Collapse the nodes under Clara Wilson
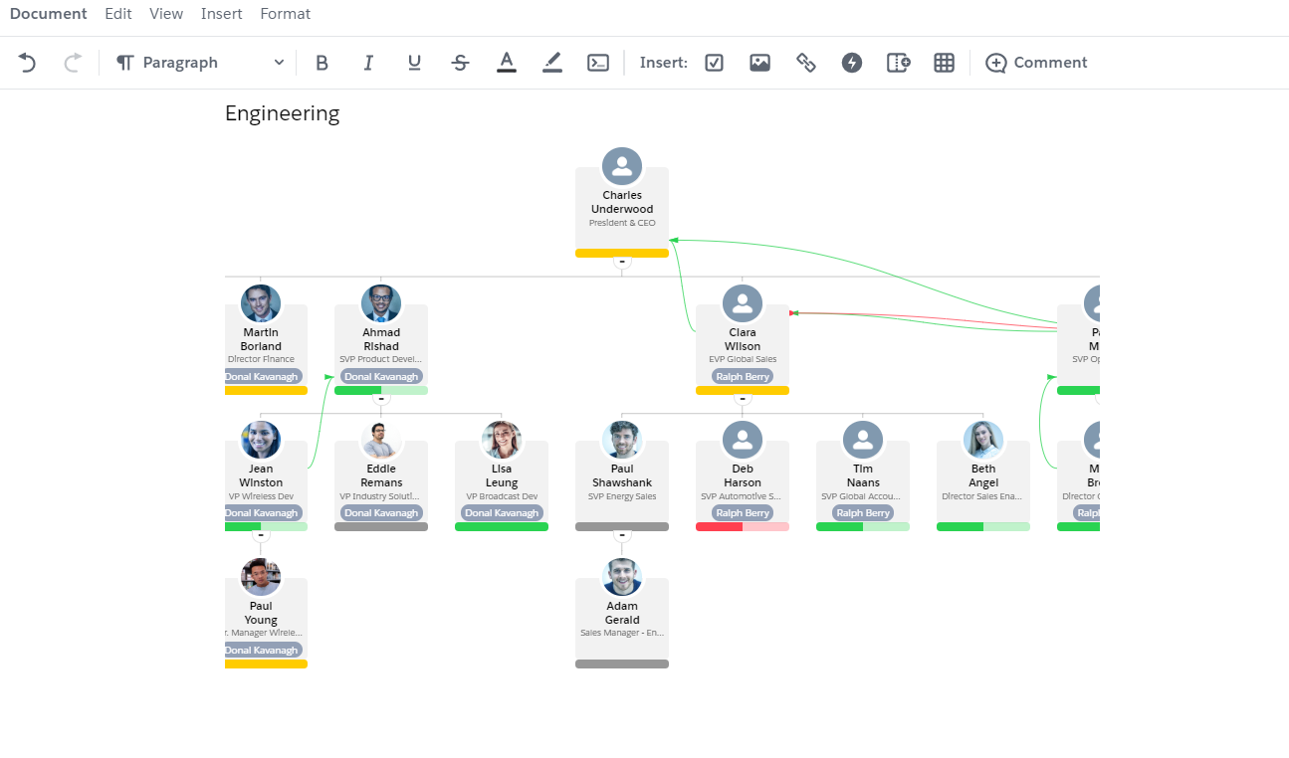This screenshot has width=1289, height=758. click(742, 399)
